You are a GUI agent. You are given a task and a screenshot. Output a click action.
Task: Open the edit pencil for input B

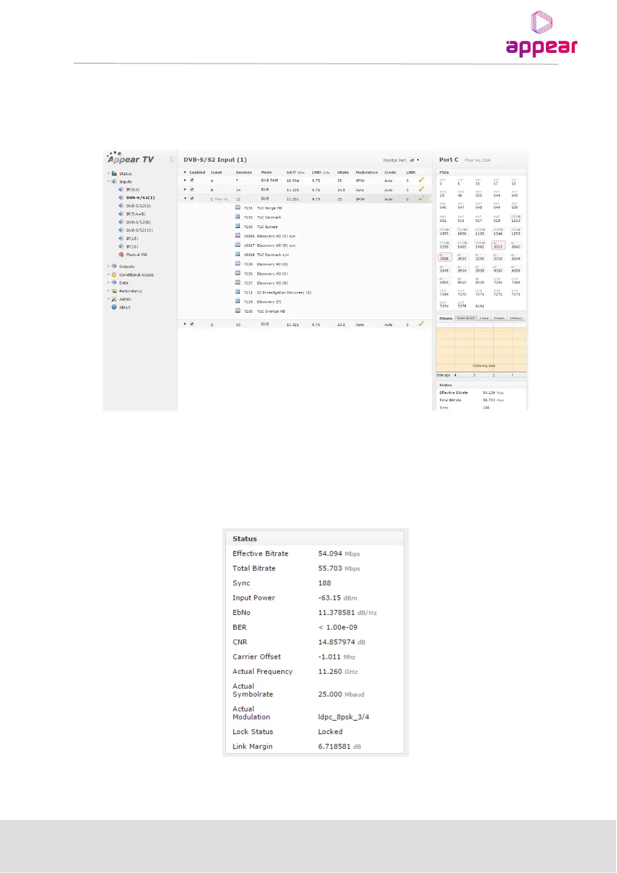point(421,189)
